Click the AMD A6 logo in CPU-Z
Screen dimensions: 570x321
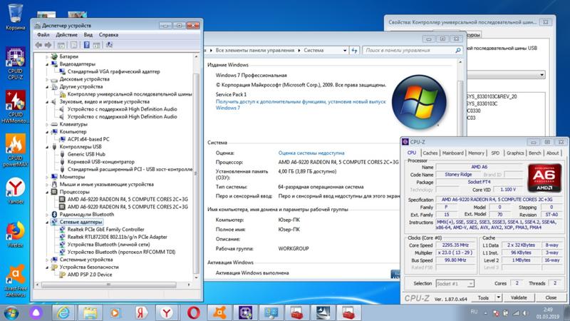click(x=544, y=178)
